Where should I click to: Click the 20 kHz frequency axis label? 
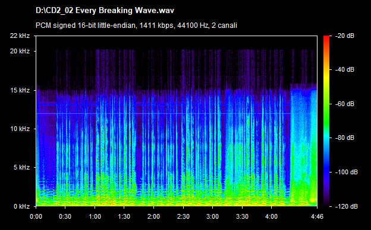20,51
